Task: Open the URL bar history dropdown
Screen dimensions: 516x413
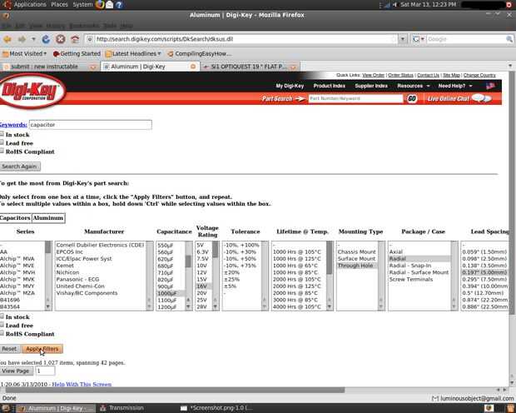Action: 403,39
